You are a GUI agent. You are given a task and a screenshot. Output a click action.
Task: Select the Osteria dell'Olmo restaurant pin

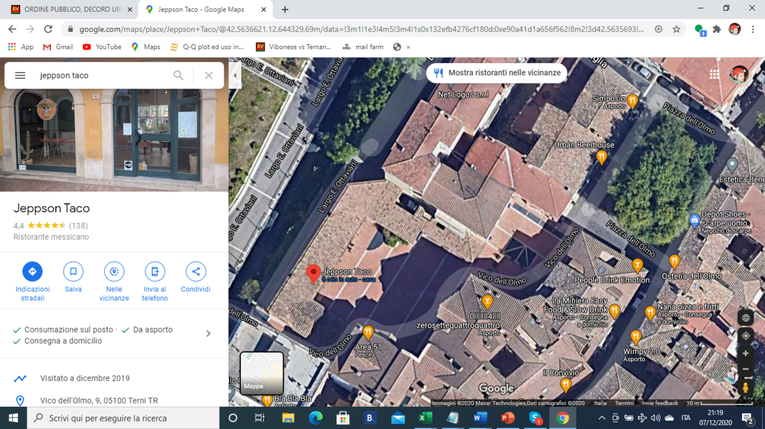click(674, 260)
